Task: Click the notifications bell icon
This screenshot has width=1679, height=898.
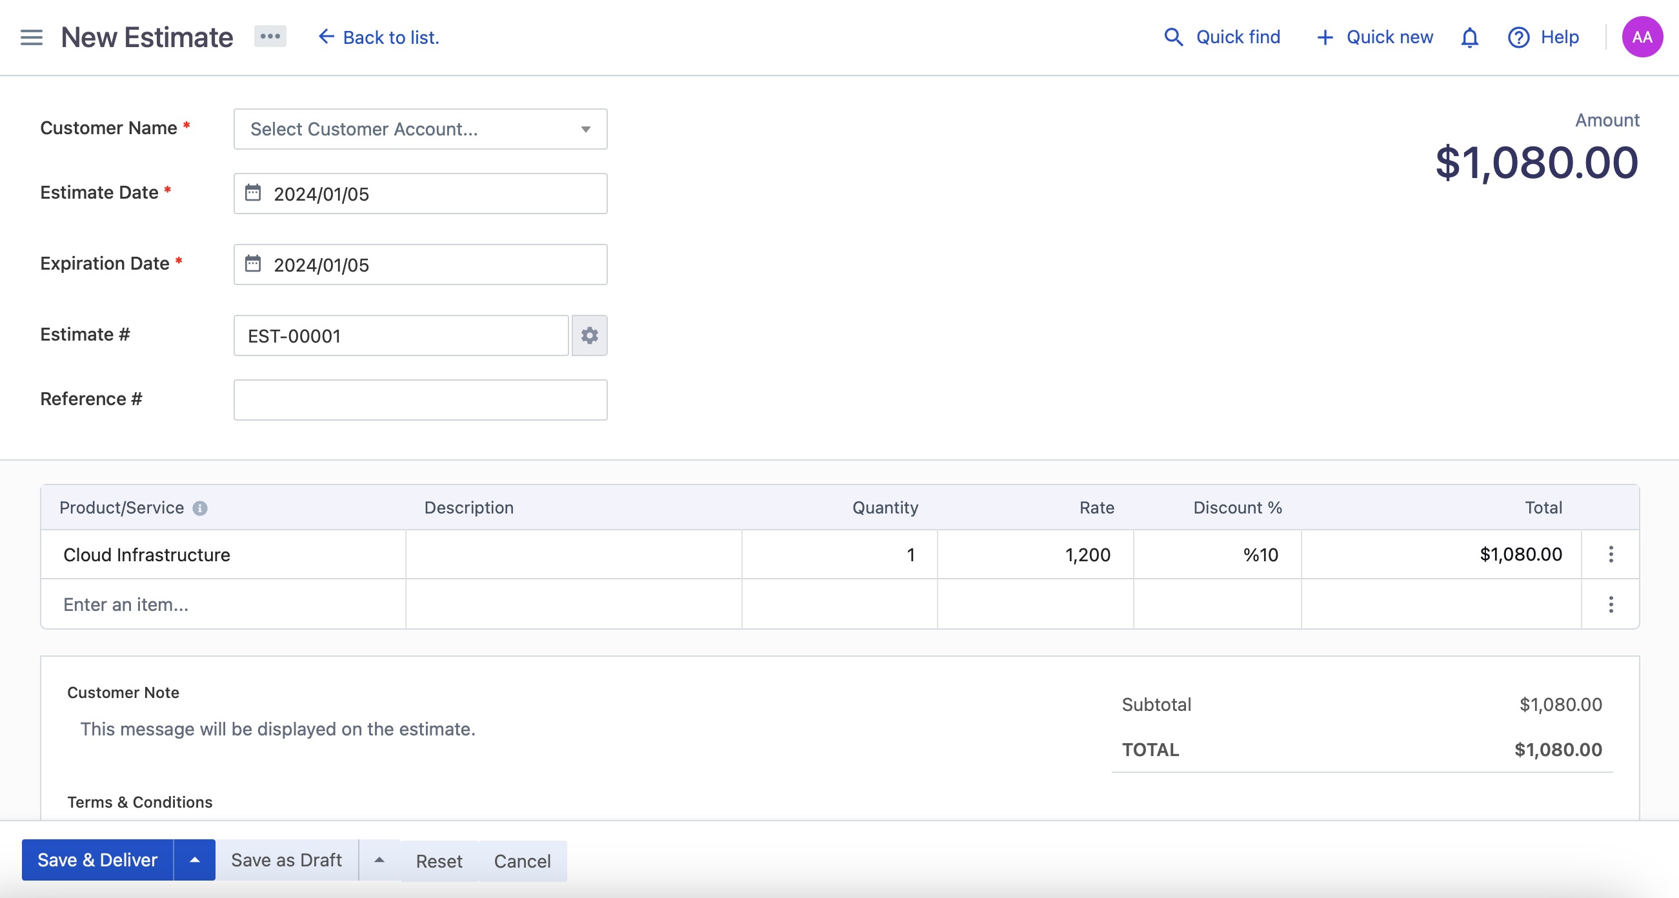Action: click(1470, 37)
